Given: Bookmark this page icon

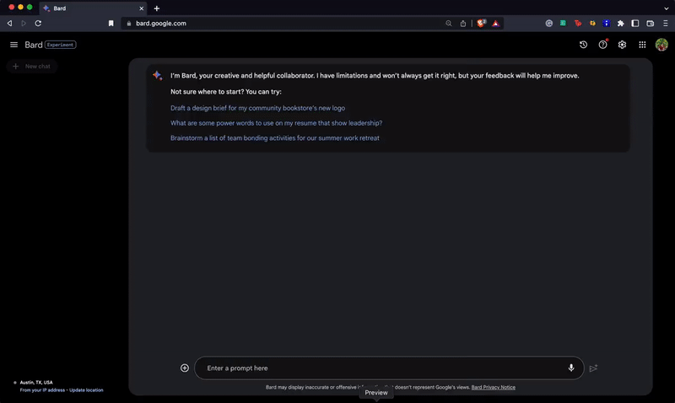Looking at the screenshot, I should [x=111, y=24].
